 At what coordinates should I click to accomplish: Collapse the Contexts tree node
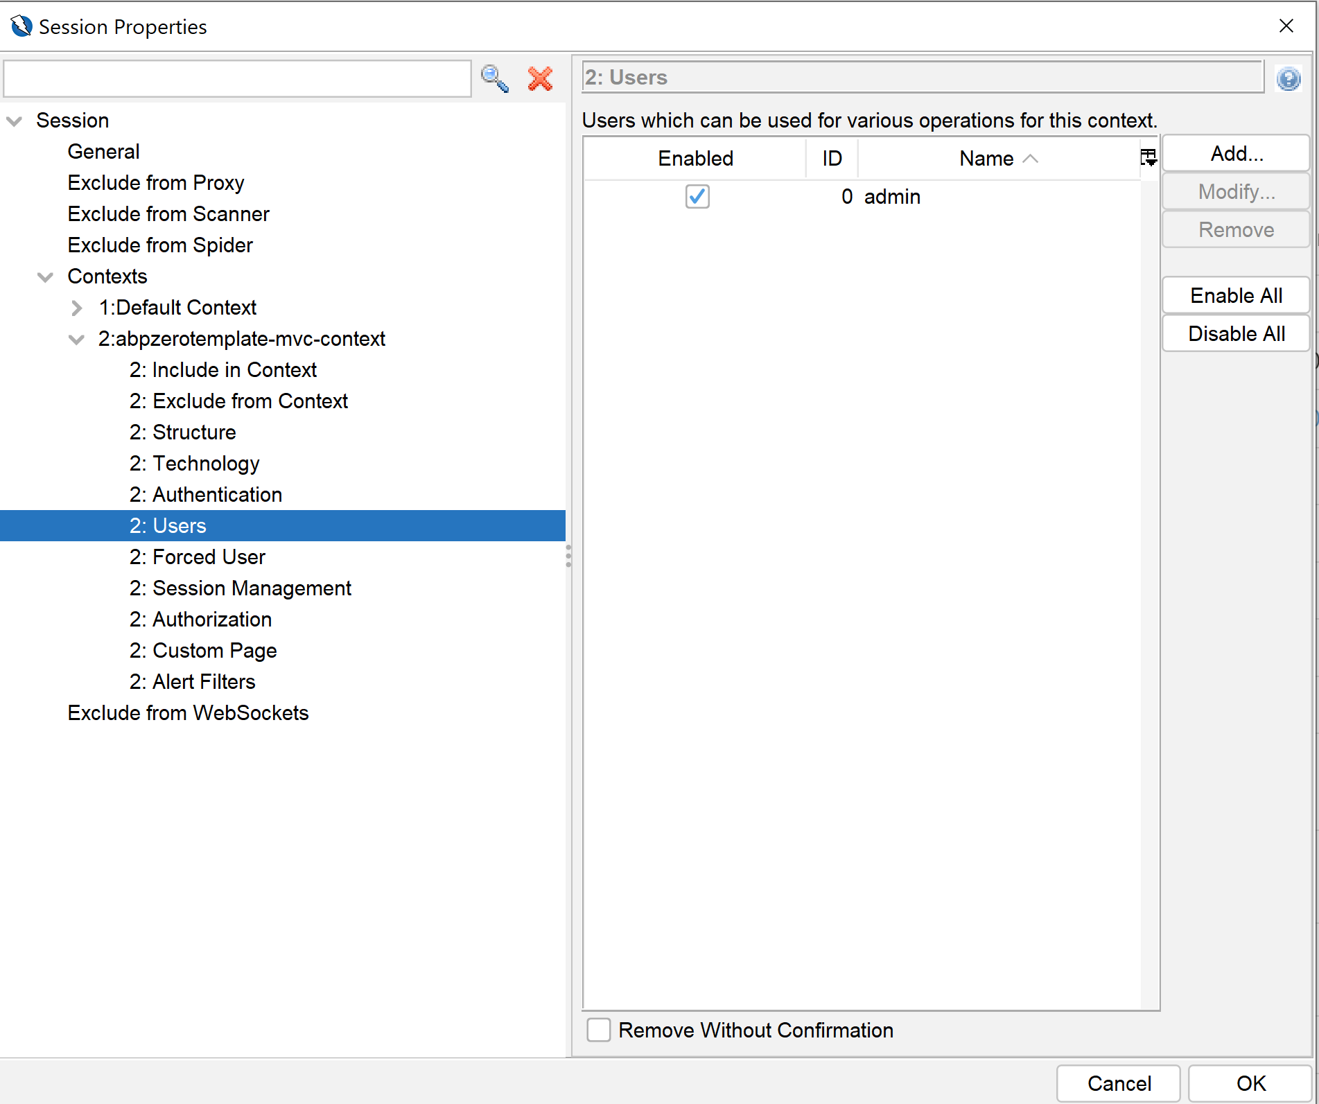(x=45, y=277)
